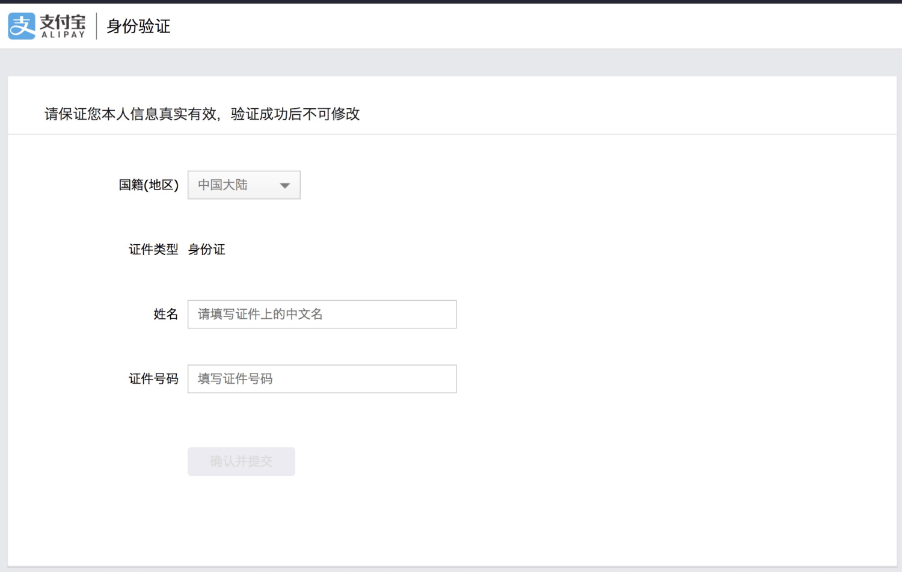Click the 身份验证 page title

[x=138, y=26]
